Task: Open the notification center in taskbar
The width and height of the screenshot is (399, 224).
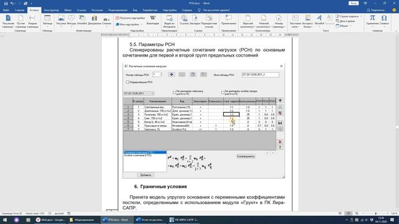Action: tap(392, 220)
